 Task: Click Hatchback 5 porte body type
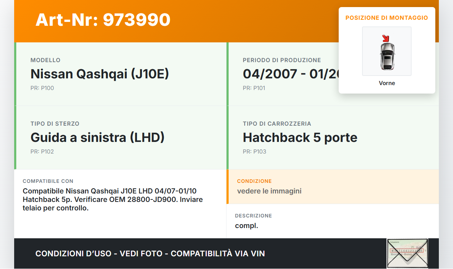click(x=300, y=137)
